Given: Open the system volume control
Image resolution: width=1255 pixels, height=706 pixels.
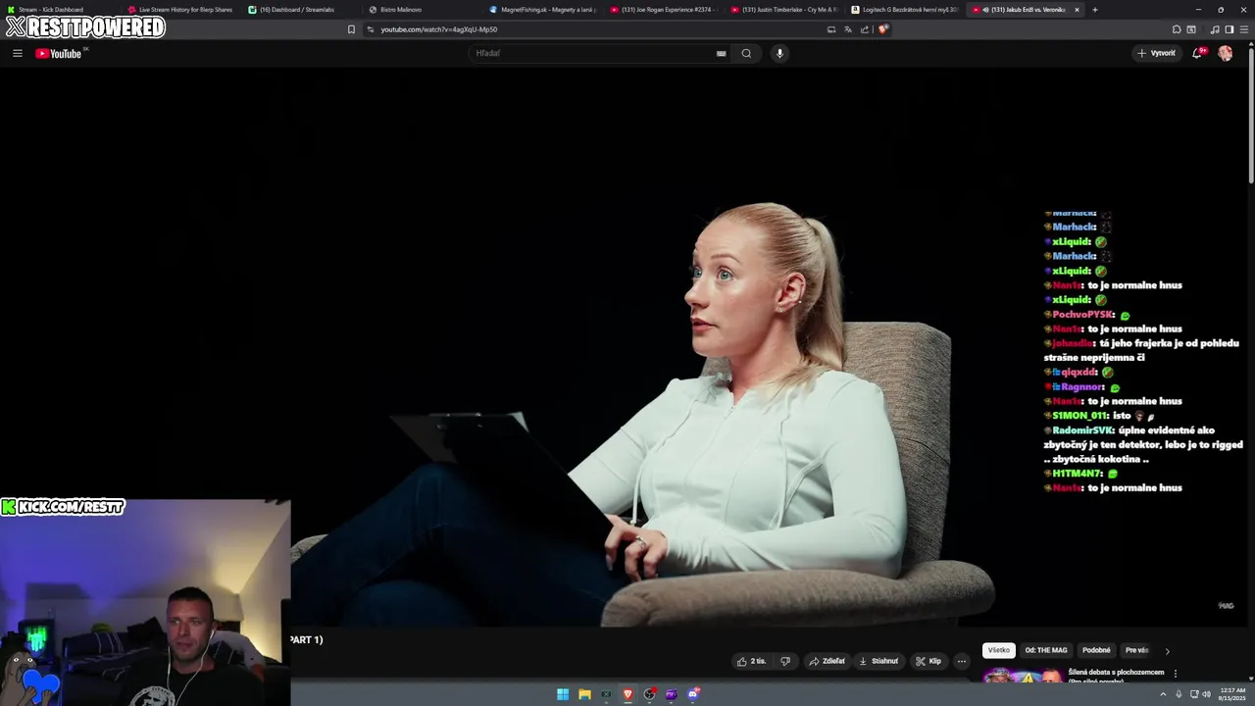Looking at the screenshot, I should click(1206, 694).
